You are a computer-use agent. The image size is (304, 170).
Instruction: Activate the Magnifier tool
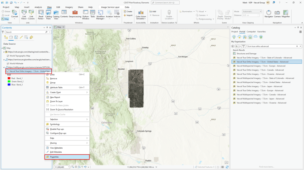point(285,14)
